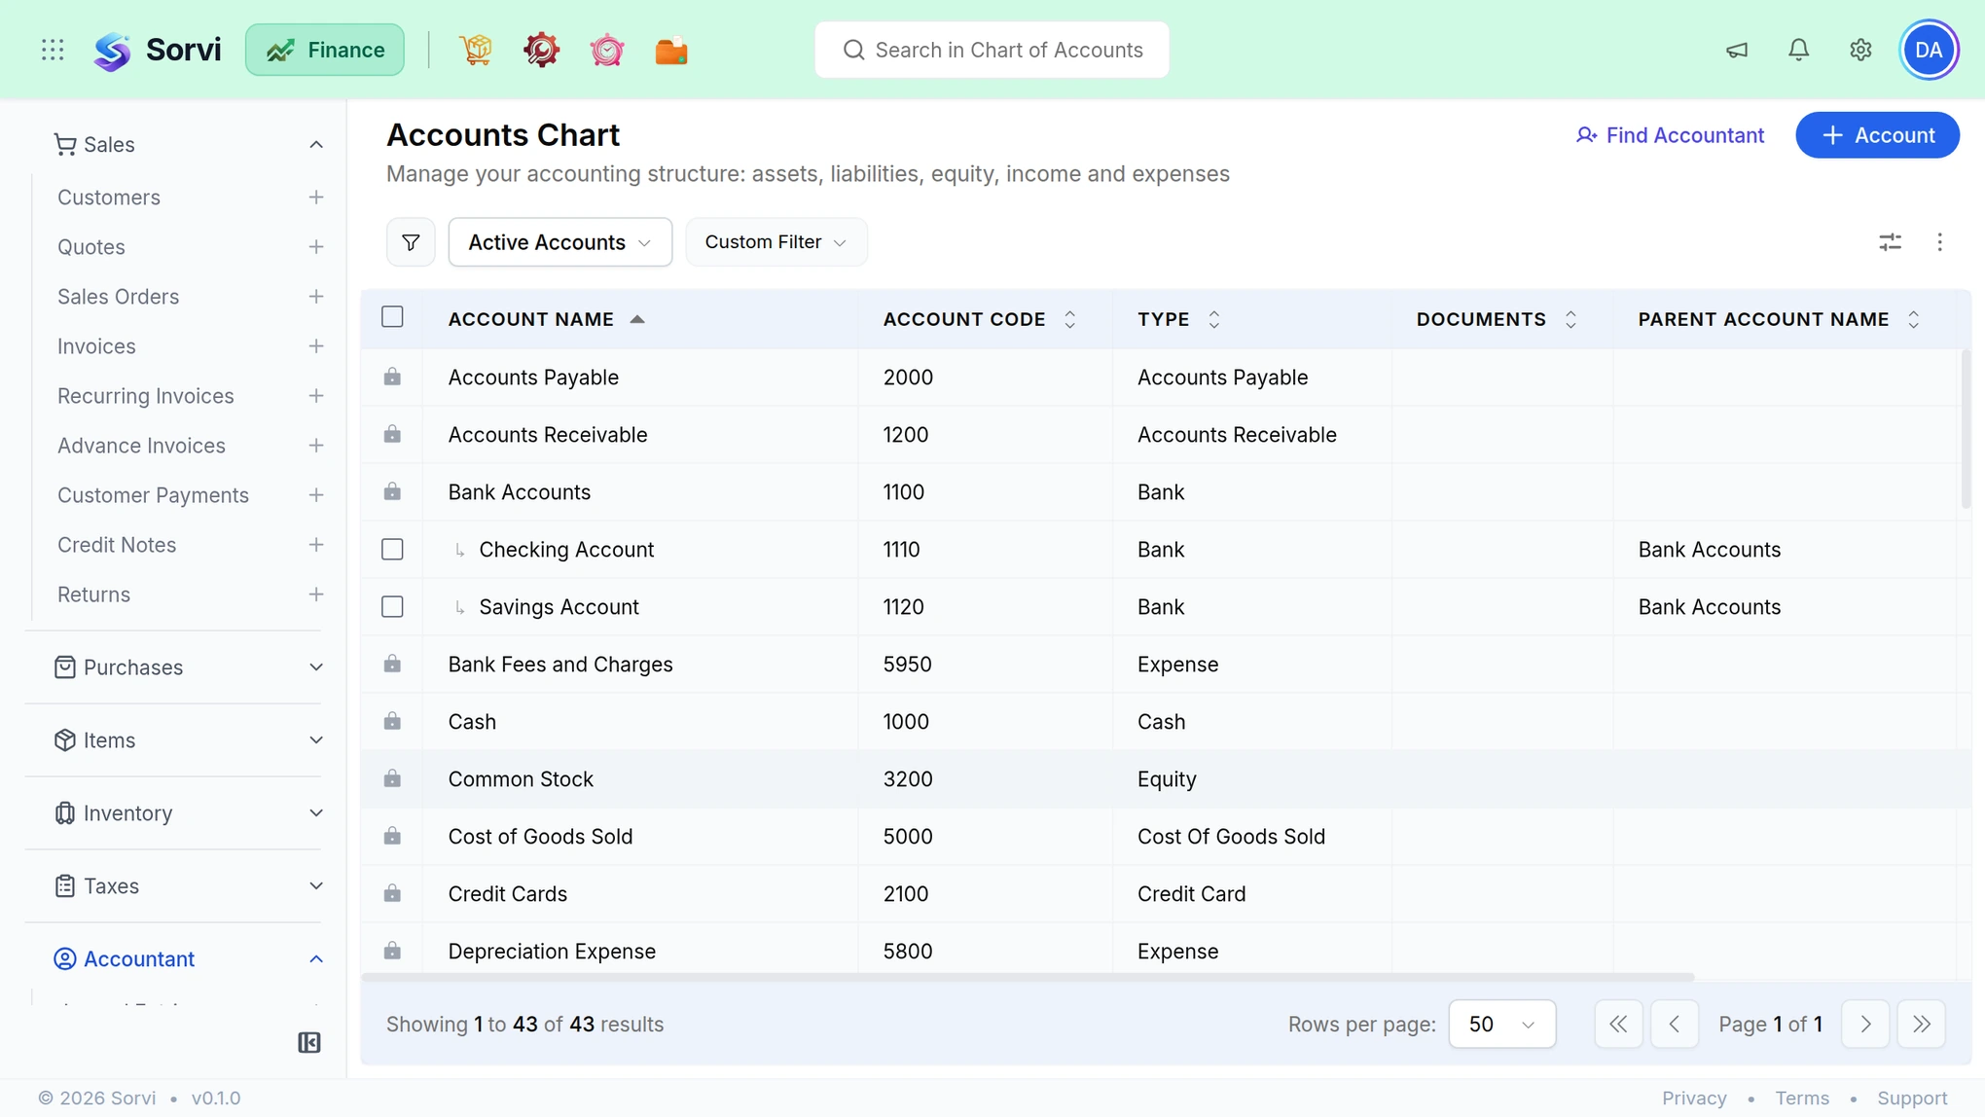
Task: Open the inventory box module icon
Action: (x=476, y=50)
